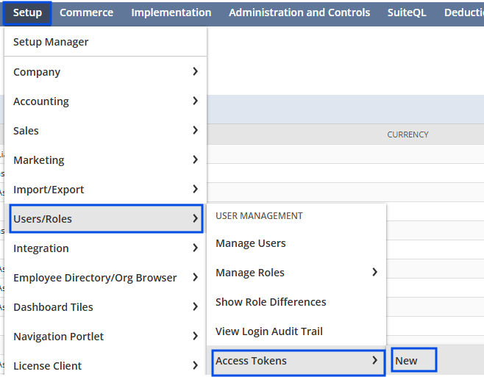484x377 pixels.
Task: Open the License Client submenu
Action: coord(106,365)
